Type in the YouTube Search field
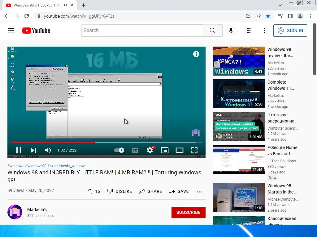 click(x=142, y=31)
